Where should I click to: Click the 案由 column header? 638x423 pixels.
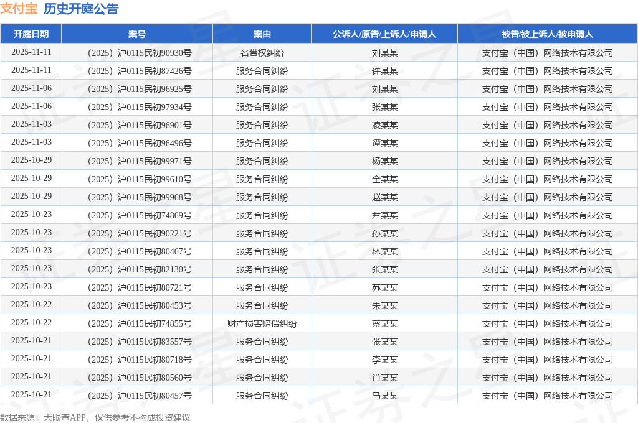[262, 34]
